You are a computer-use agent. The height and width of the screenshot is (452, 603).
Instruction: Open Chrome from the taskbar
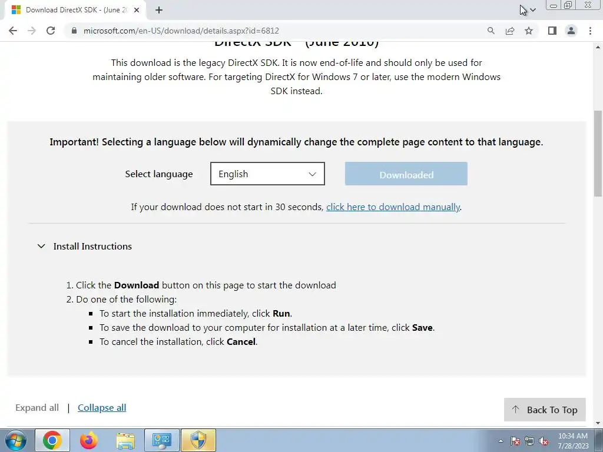tap(52, 440)
